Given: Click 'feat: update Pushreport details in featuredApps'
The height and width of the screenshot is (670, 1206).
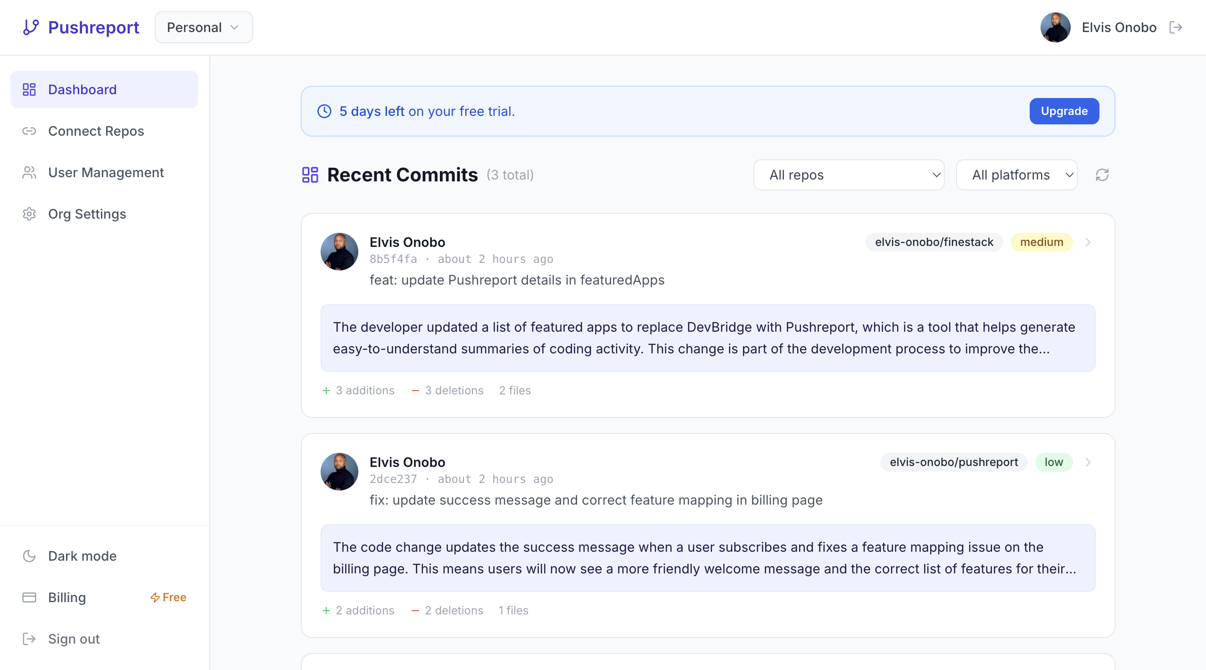Looking at the screenshot, I should click(x=517, y=280).
